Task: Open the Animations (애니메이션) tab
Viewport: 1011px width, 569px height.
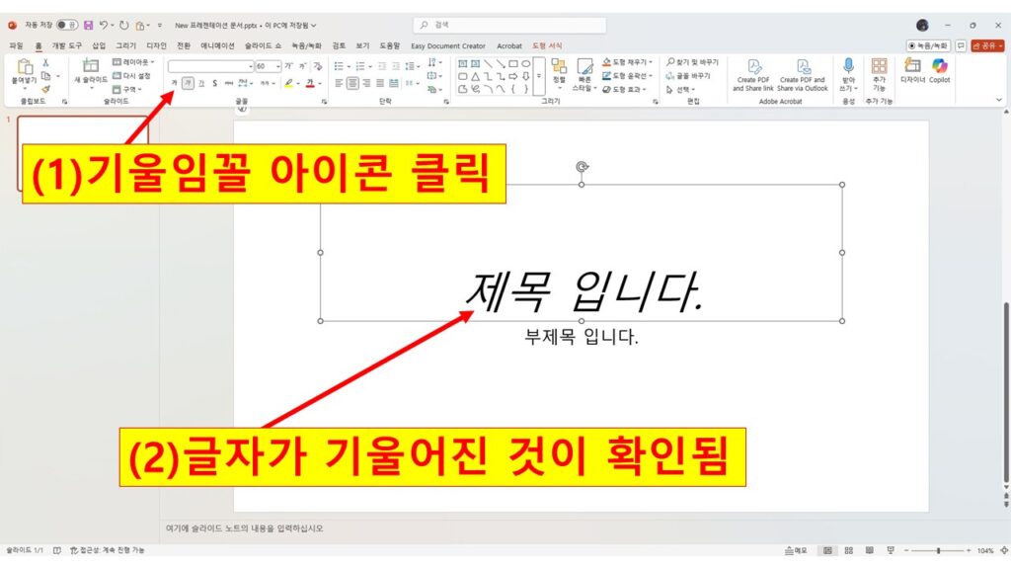Action: pyautogui.click(x=217, y=45)
